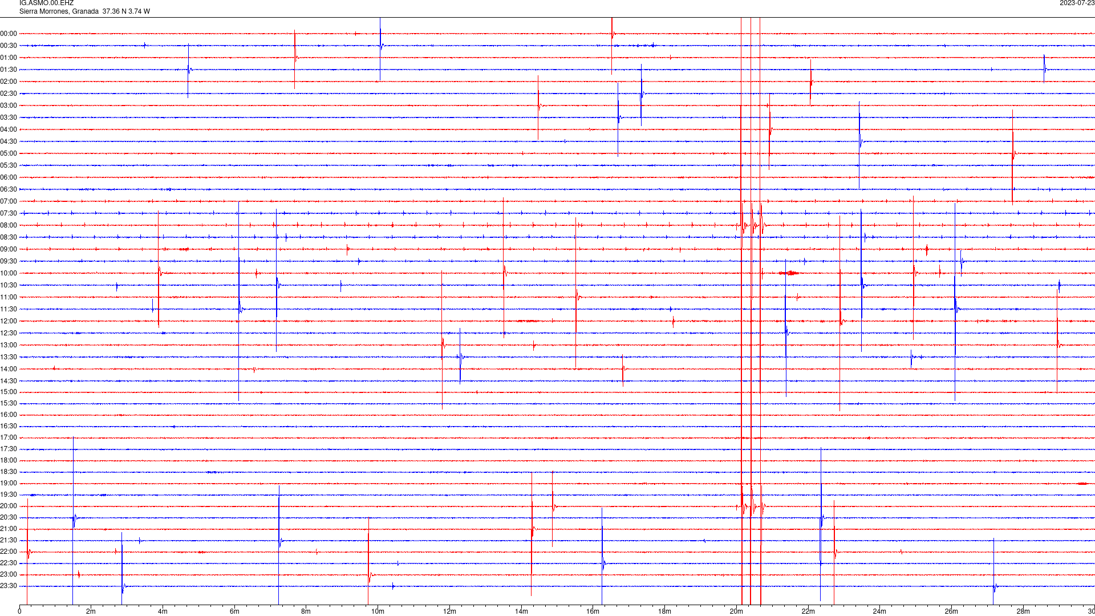This screenshot has height=616, width=1095.
Task: Click the station code IG.ASMO.00.EHZ title
Action: click(46, 3)
